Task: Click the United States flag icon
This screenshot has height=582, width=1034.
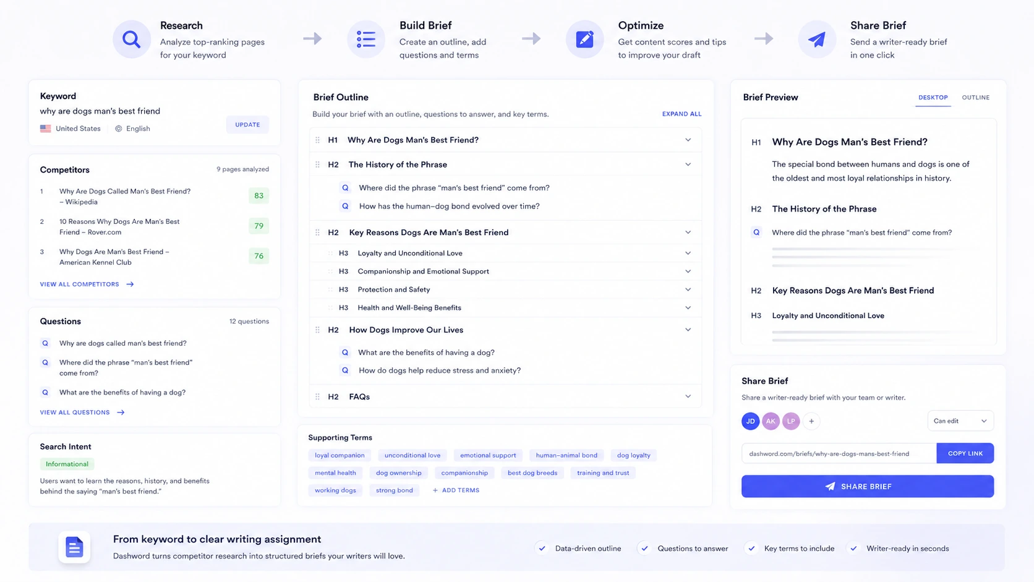Action: point(46,129)
